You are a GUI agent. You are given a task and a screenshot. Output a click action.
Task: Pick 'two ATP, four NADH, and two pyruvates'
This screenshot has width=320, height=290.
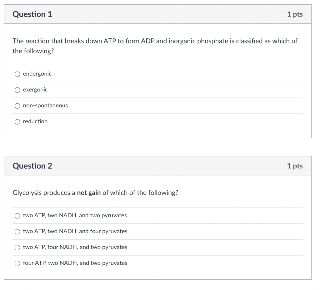point(17,248)
